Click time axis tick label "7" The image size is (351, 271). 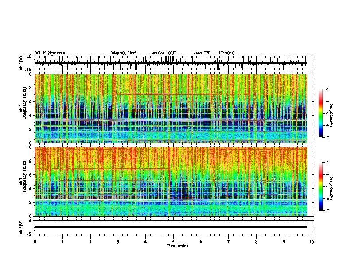(x=229, y=242)
